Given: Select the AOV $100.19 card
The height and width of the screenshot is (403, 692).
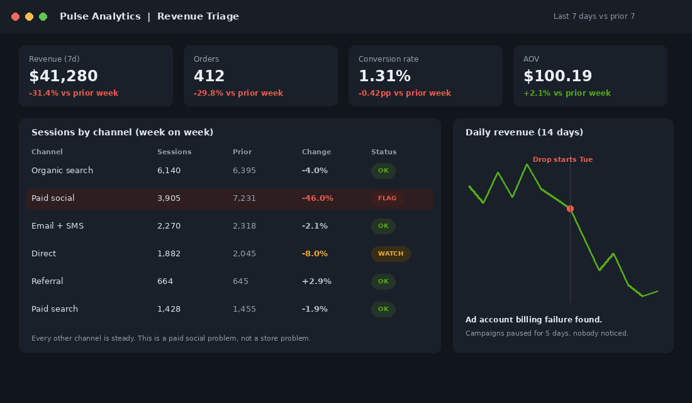Looking at the screenshot, I should click(x=590, y=76).
